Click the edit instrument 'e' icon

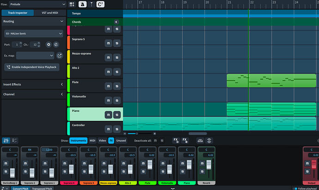pyautogui.click(x=56, y=44)
